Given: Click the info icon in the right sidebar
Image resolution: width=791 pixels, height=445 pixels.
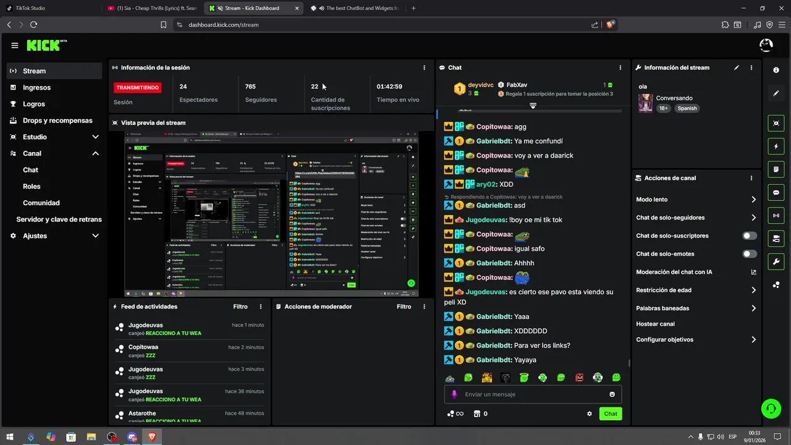Looking at the screenshot, I should pyautogui.click(x=776, y=70).
